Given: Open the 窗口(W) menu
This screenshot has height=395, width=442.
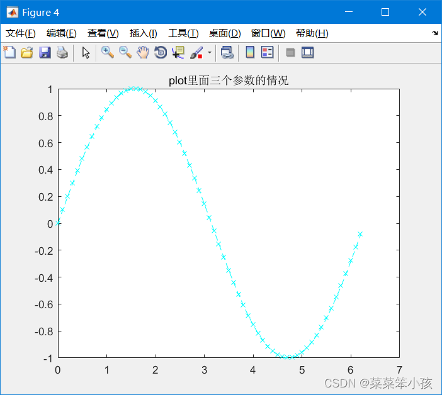Looking at the screenshot, I should [x=268, y=33].
